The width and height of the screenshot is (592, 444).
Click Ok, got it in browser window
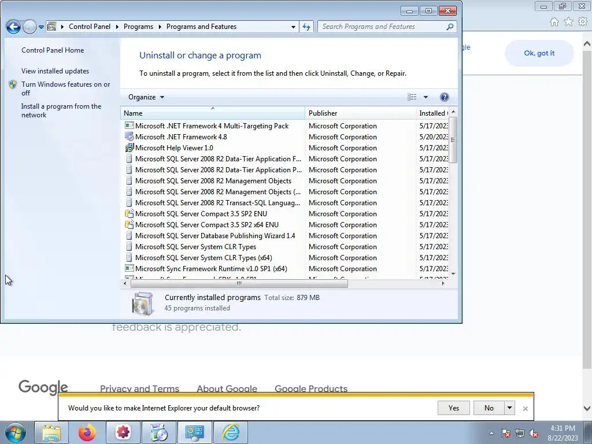(x=539, y=53)
